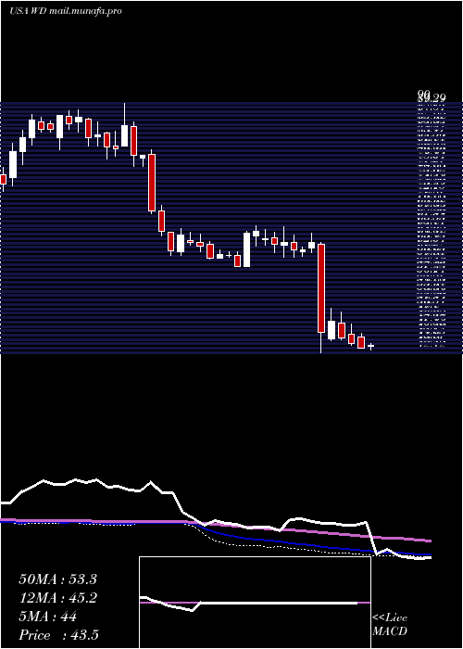The height and width of the screenshot is (649, 463).
Task: Click the '<<Live MACD' label
Action: (x=390, y=624)
